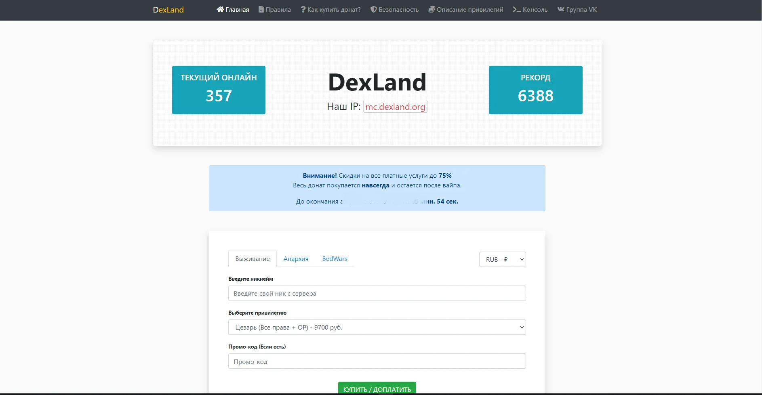Click the document icon beside Правила
Image resolution: width=762 pixels, height=395 pixels.
[261, 9]
